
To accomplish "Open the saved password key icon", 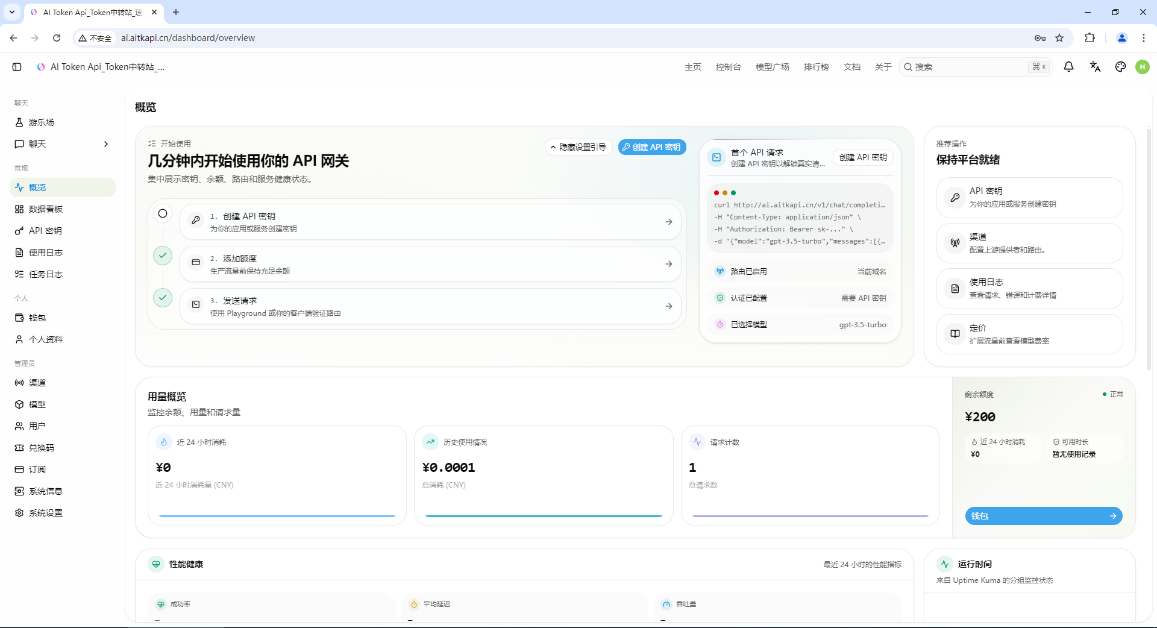I will [1040, 38].
